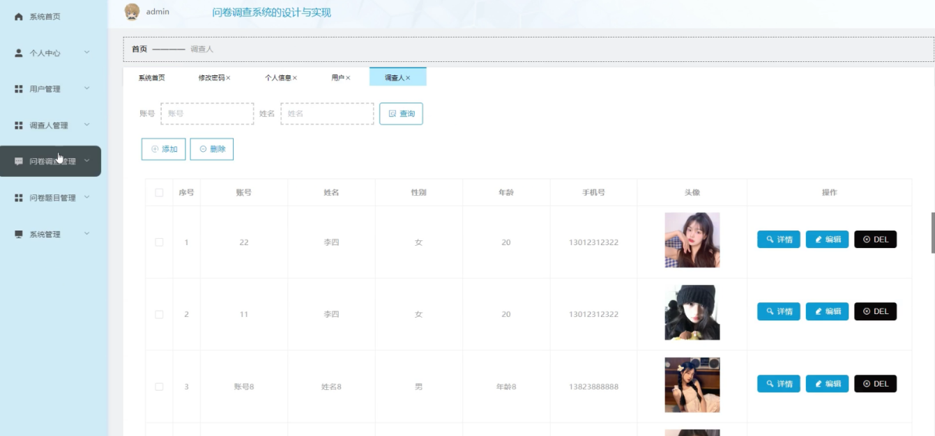Click 编辑 for row with 账号 11
Screen dimensions: 935x436
tap(827, 311)
